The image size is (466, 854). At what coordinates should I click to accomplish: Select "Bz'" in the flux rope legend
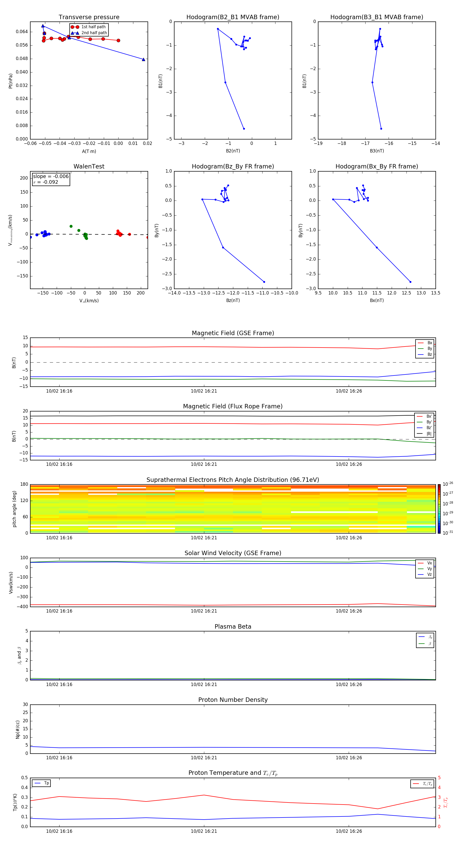425,428
